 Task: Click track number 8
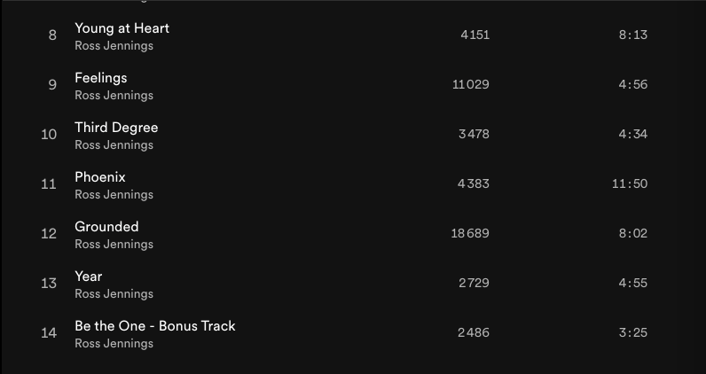[52, 35]
